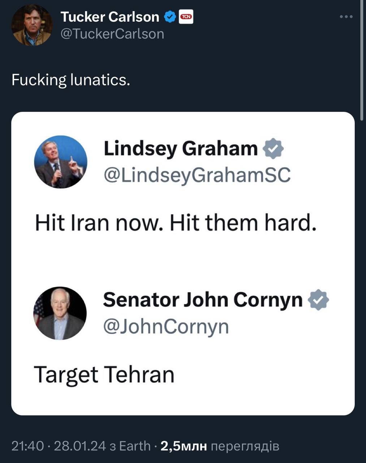Click the Lindsey Graham avatar in the image
This screenshot has width=366, height=463.
pos(60,162)
